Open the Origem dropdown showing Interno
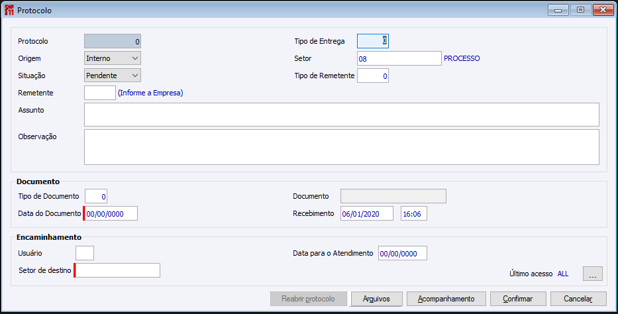The image size is (618, 314). tap(113, 58)
